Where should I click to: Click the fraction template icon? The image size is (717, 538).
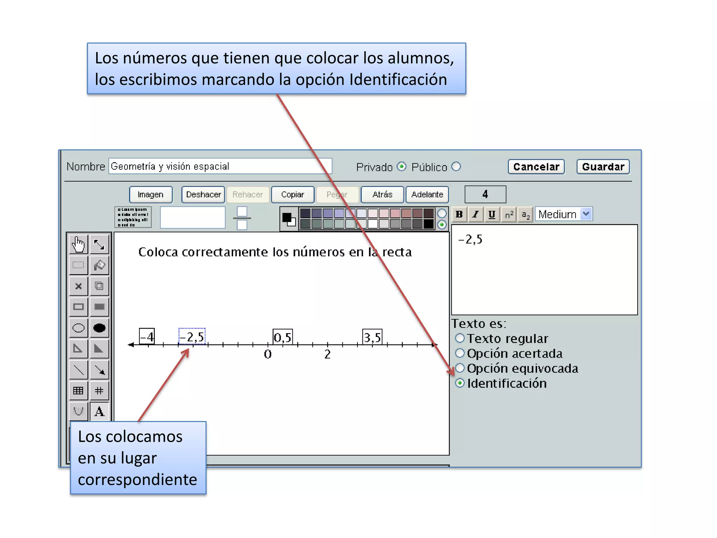(242, 218)
